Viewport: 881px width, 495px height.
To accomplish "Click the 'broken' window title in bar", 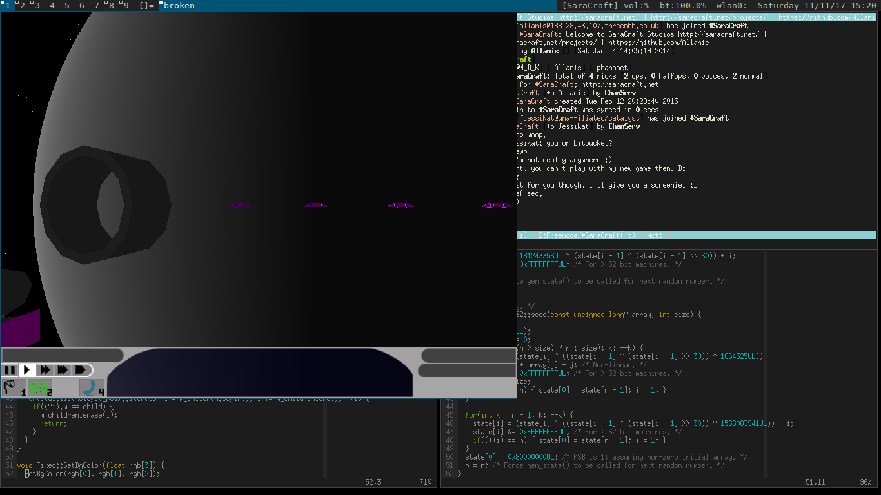I will pyautogui.click(x=179, y=6).
